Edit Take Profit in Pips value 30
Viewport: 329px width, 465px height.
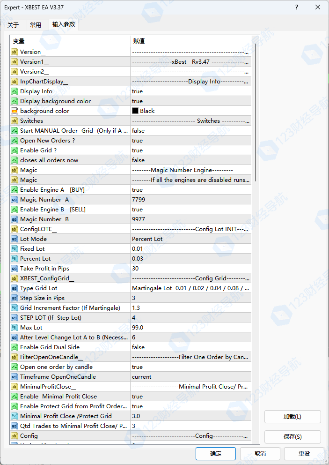[190, 269]
